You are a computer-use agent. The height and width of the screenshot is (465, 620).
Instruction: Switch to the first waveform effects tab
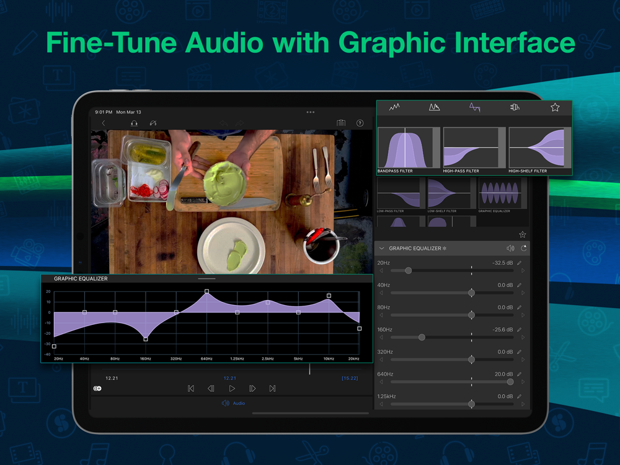point(394,107)
